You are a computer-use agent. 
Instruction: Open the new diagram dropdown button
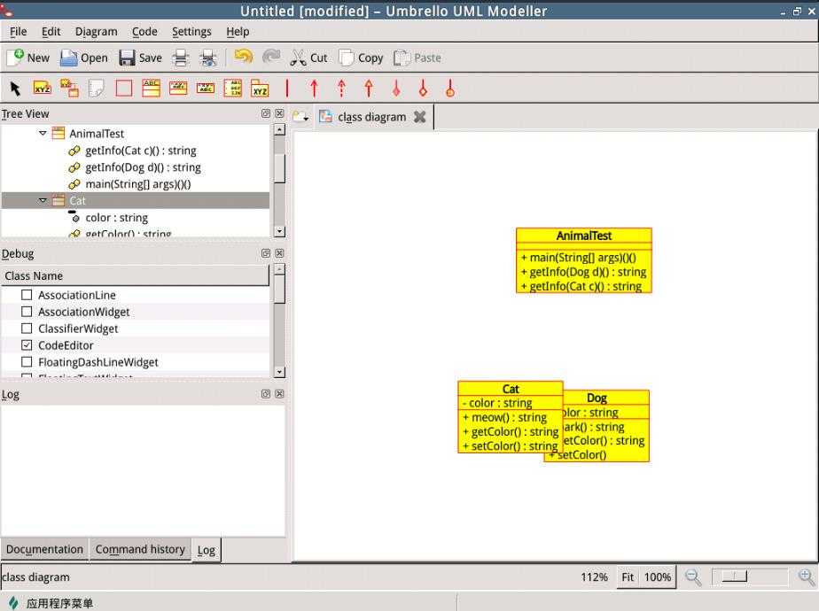pos(300,117)
